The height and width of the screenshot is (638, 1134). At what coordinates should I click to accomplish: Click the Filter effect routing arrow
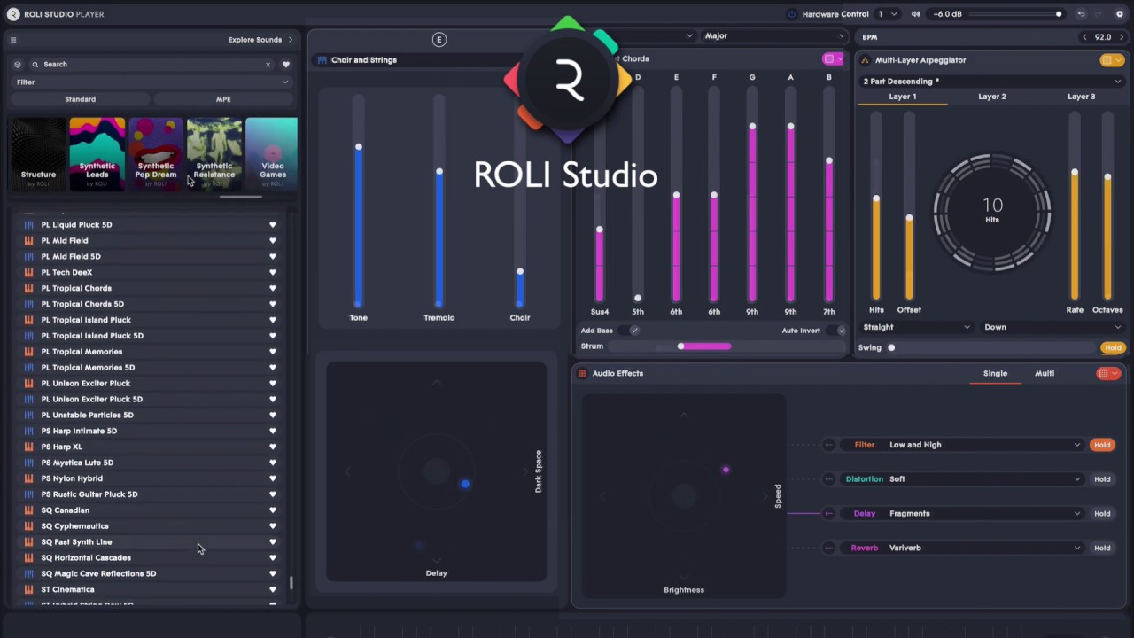828,445
